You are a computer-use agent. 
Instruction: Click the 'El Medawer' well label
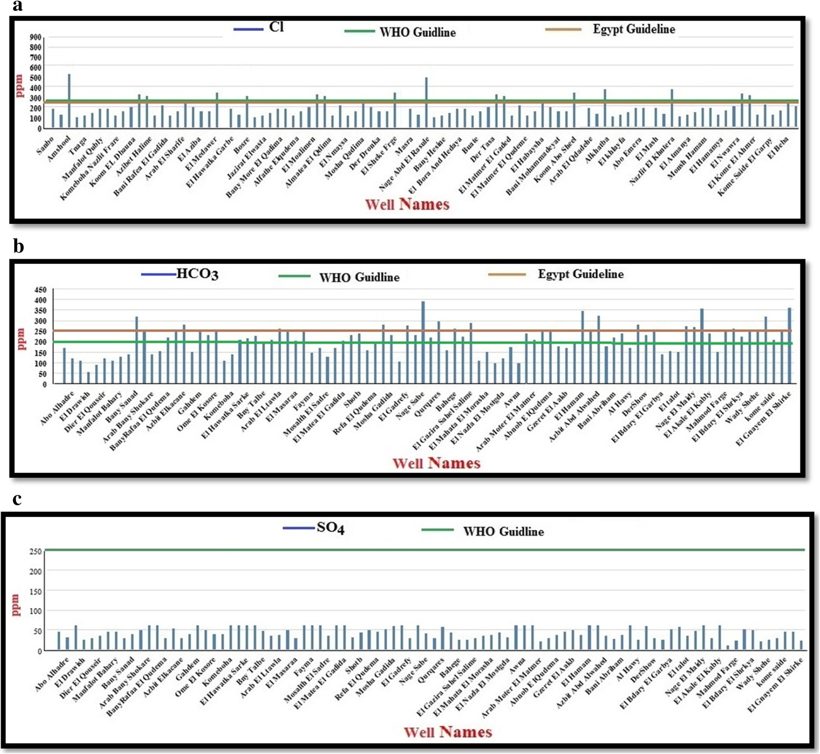[x=201, y=153]
